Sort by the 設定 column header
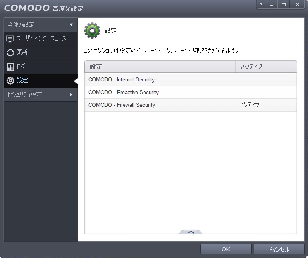 pyautogui.click(x=160, y=67)
